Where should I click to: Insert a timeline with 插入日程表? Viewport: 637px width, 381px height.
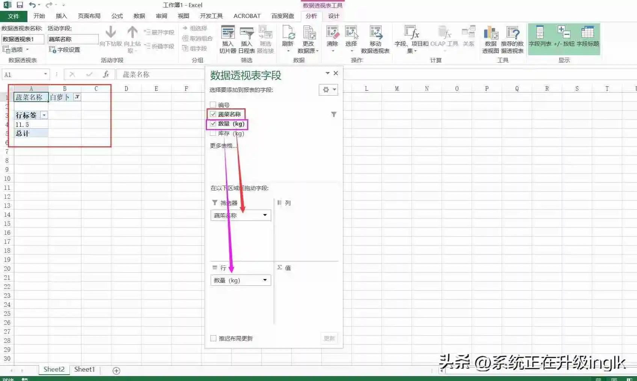tap(246, 40)
